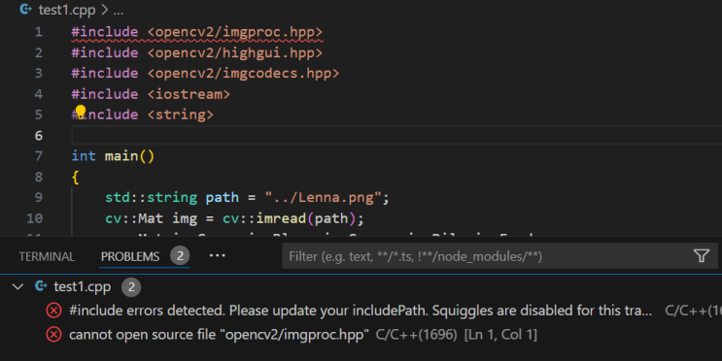Click the '#include <opencv2/highgui.hpp>' line
The width and height of the screenshot is (722, 361).
point(197,52)
